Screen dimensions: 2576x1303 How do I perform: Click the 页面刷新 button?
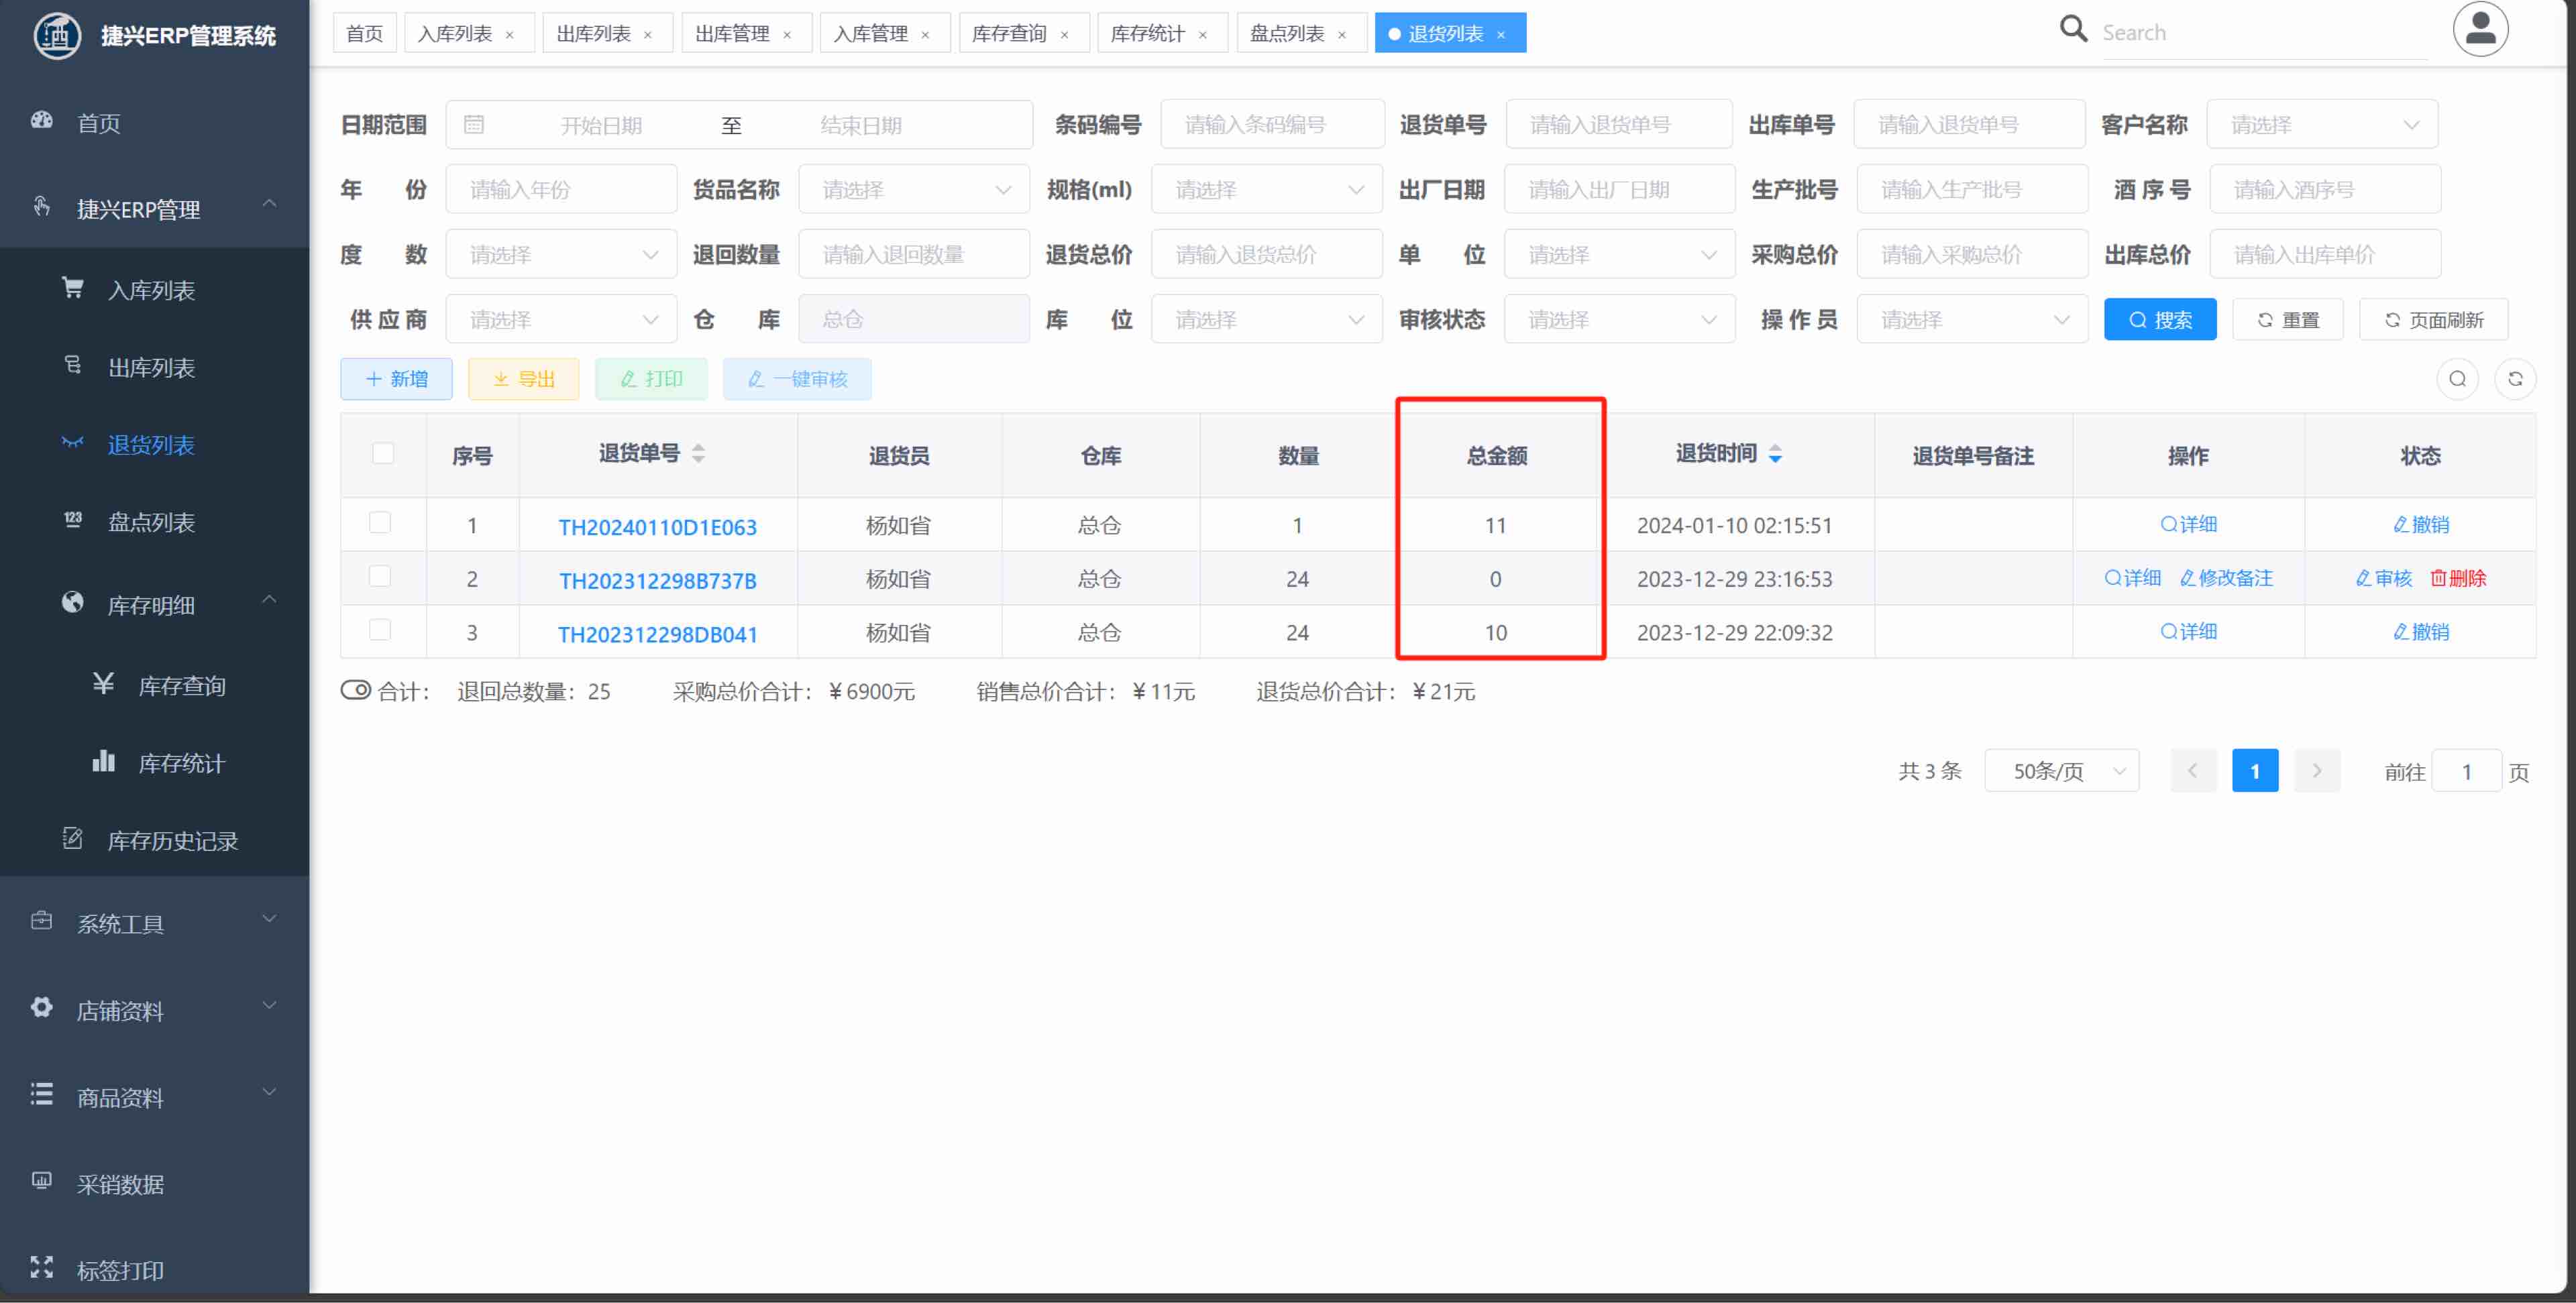2434,319
